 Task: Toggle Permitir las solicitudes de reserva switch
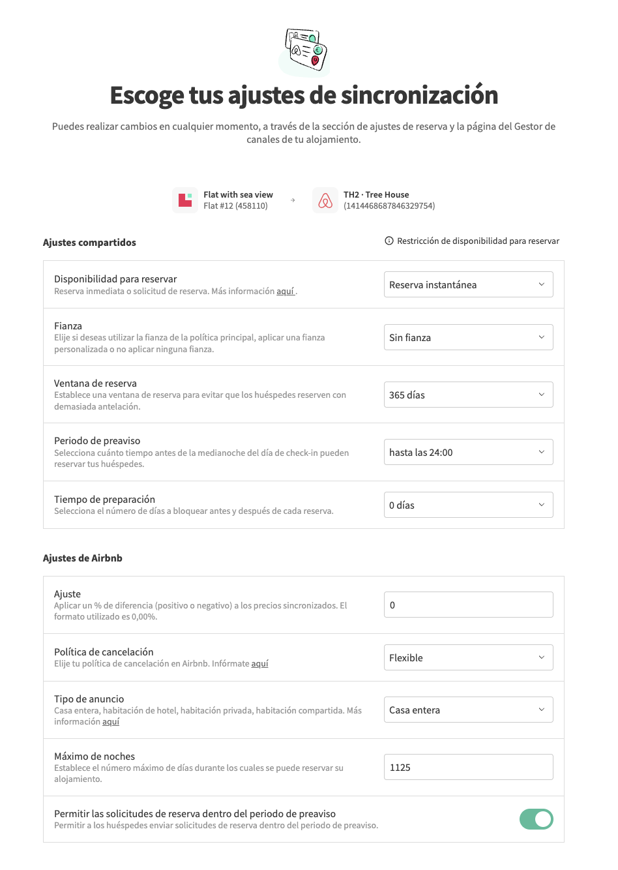click(536, 819)
